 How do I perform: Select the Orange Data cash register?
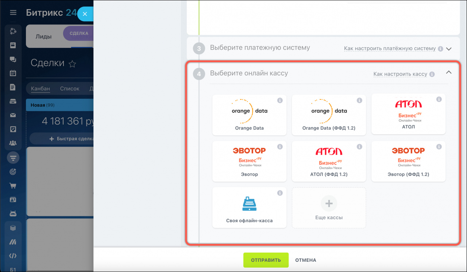pyautogui.click(x=250, y=115)
